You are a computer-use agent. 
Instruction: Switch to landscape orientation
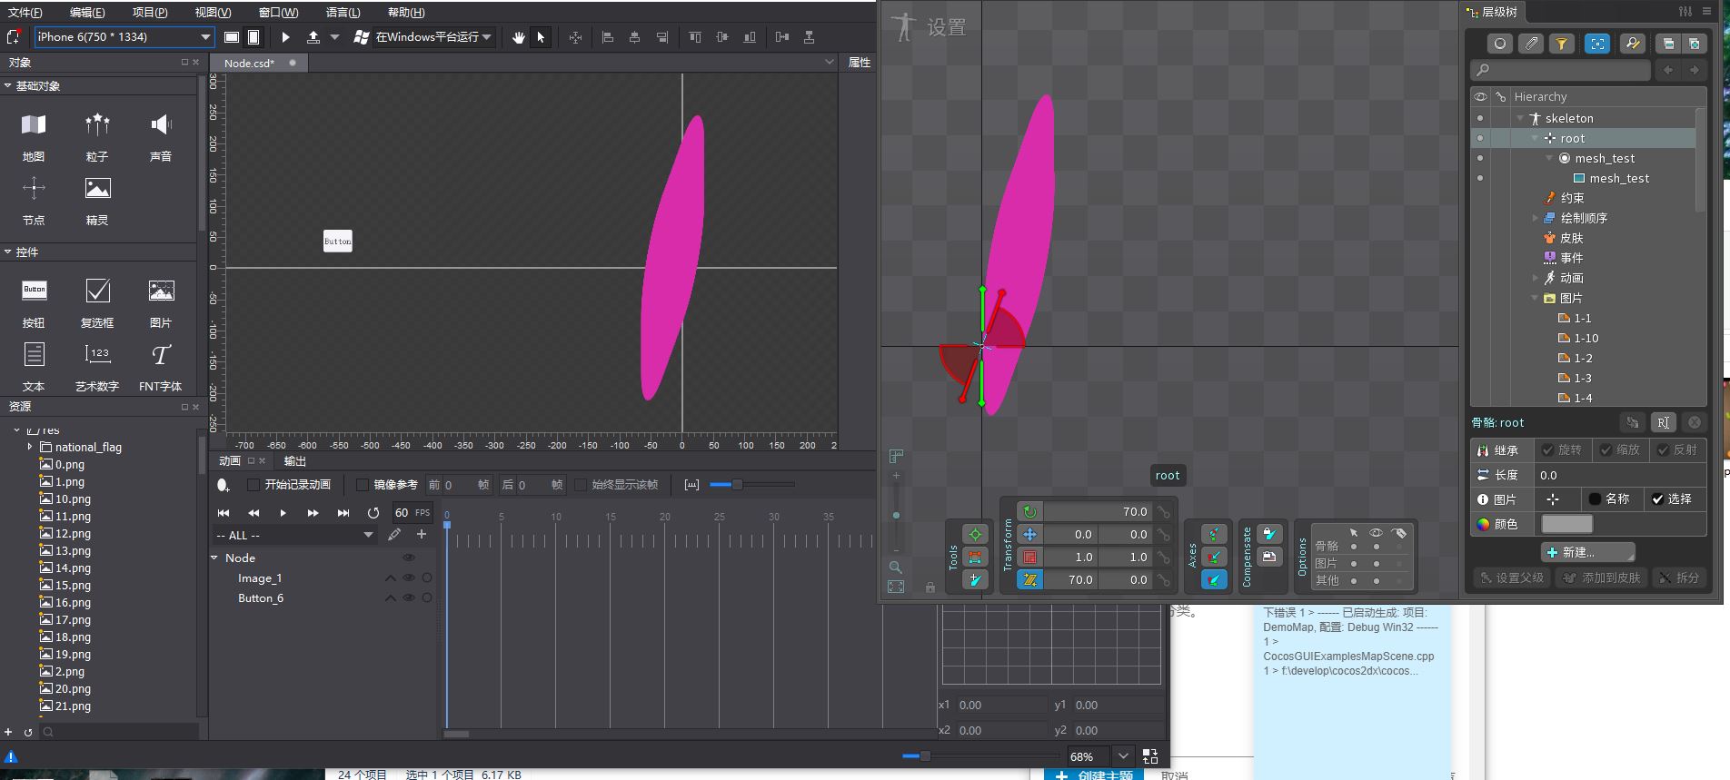click(232, 37)
